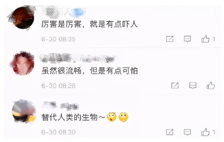This screenshot has width=224, height=142.
Task: Reply to the comment '厉害是厉害，就是有点吓人'
Action: [187, 39]
